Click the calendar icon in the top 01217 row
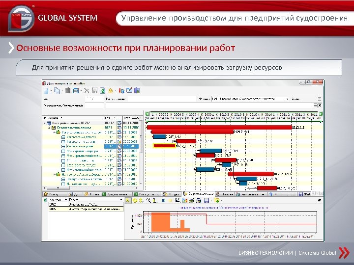 tap(119, 123)
